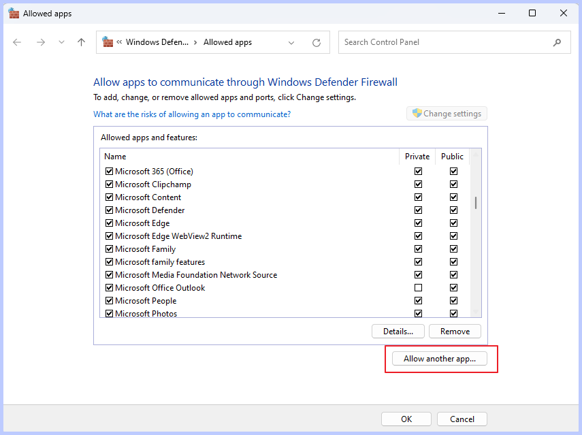The width and height of the screenshot is (582, 435).
Task: Click Allow another app... button
Action: (x=440, y=359)
